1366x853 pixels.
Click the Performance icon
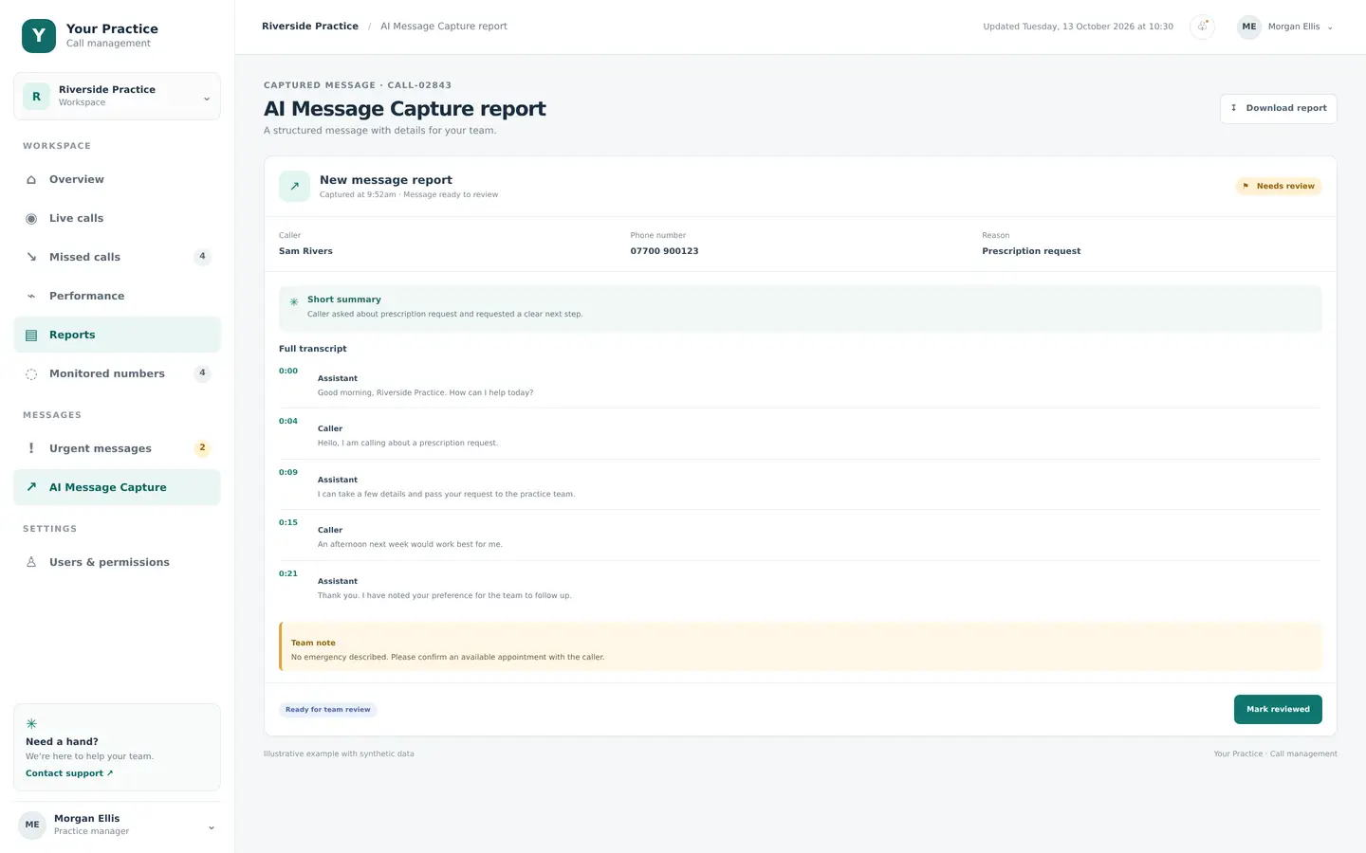coord(31,296)
